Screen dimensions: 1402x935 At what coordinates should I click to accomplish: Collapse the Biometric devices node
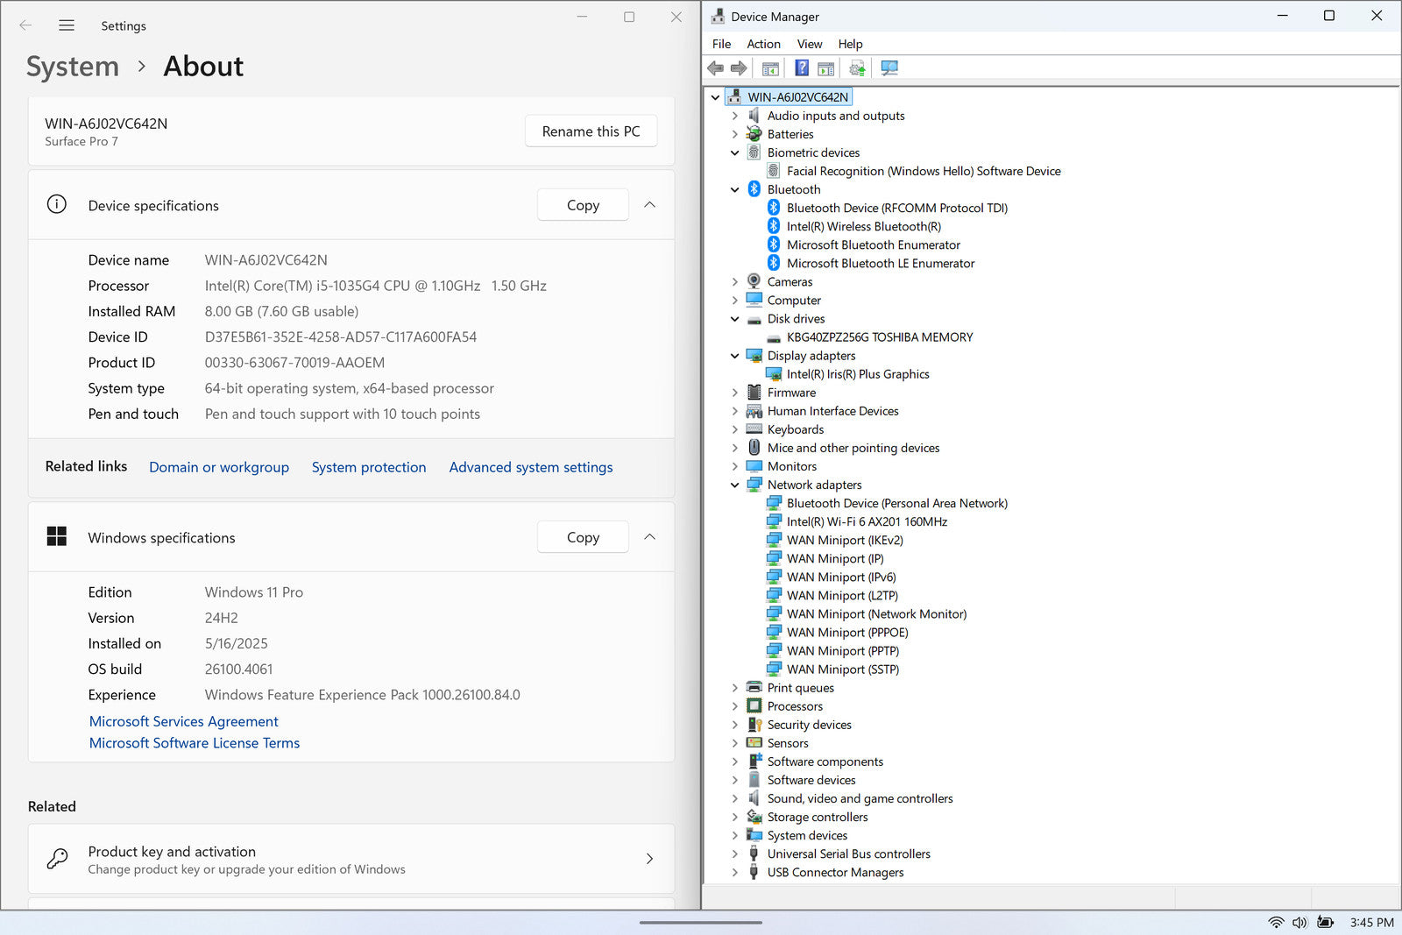735,152
